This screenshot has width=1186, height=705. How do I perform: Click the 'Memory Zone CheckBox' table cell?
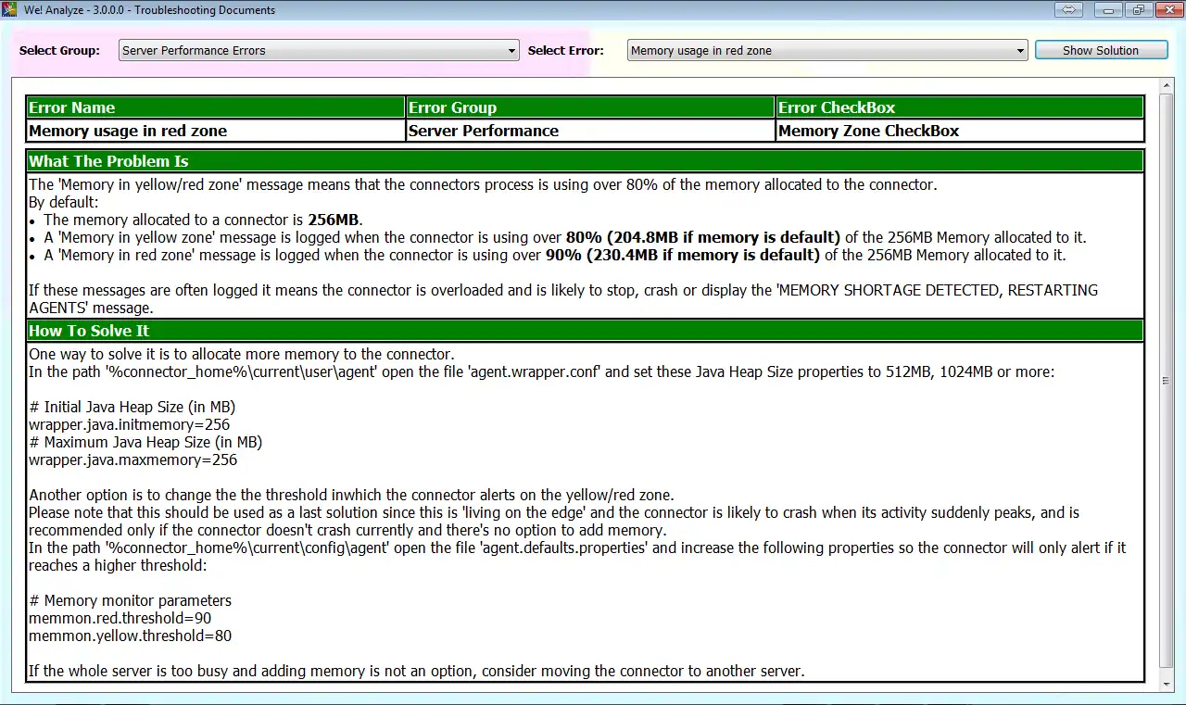[959, 131]
